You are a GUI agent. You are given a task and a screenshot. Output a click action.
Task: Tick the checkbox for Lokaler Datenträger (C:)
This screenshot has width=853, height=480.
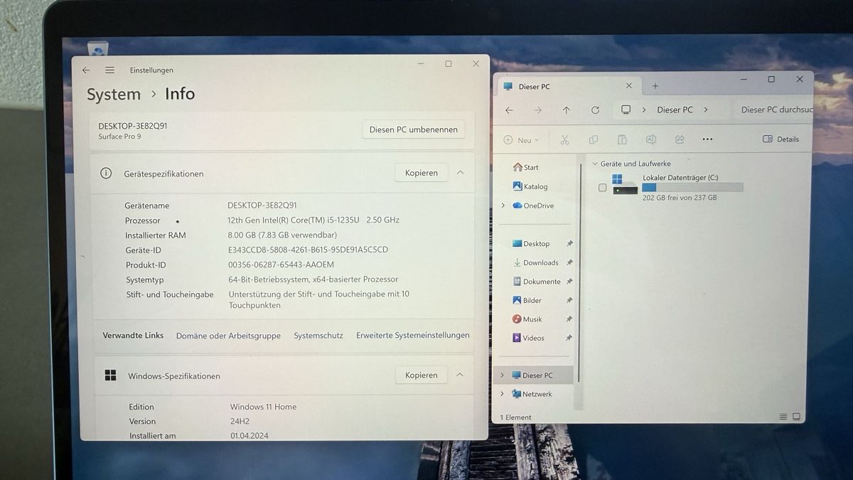603,188
